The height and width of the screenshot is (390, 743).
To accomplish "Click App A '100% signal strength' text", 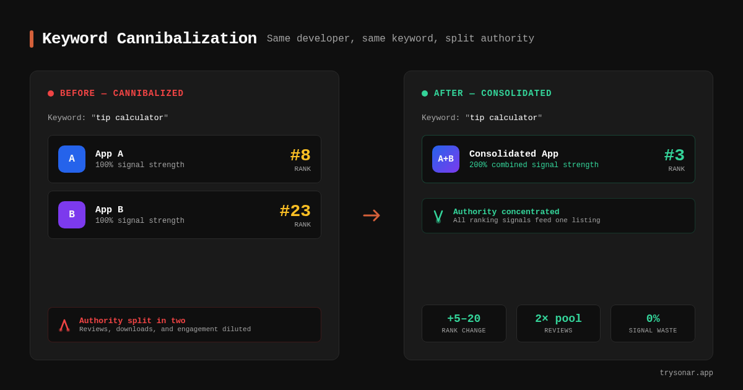I will click(x=140, y=165).
